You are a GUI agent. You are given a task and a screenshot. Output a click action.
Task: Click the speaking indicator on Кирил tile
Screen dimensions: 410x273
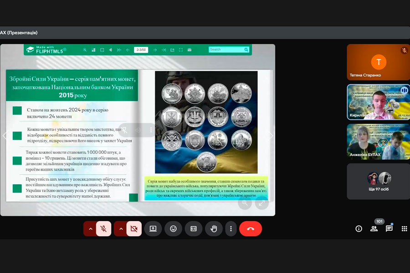[404, 91]
